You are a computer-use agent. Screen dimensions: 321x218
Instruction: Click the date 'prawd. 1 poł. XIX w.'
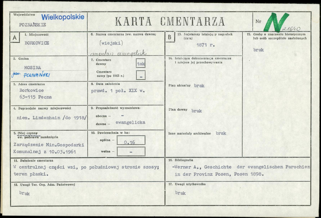118,91
